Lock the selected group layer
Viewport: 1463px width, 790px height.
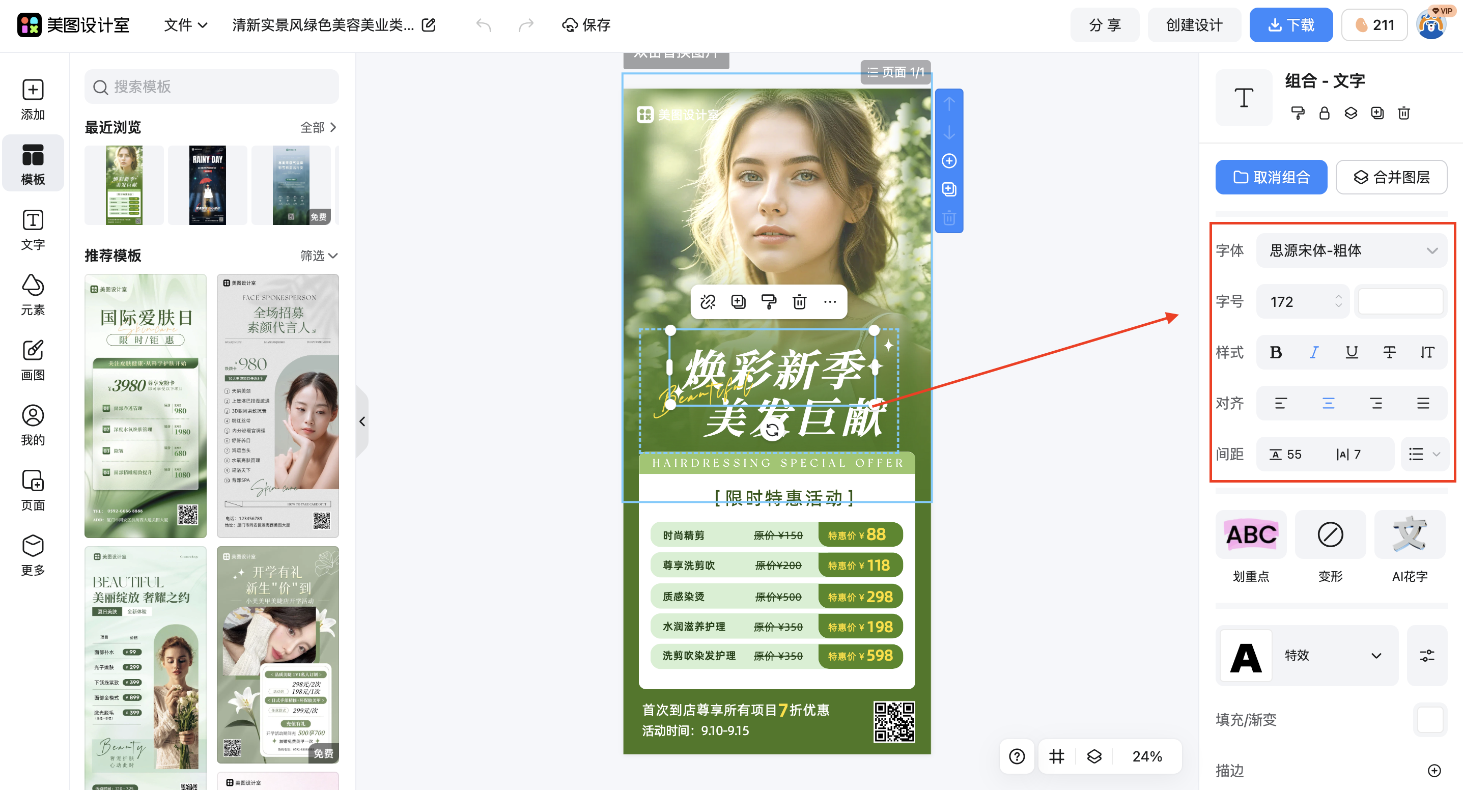coord(1325,113)
